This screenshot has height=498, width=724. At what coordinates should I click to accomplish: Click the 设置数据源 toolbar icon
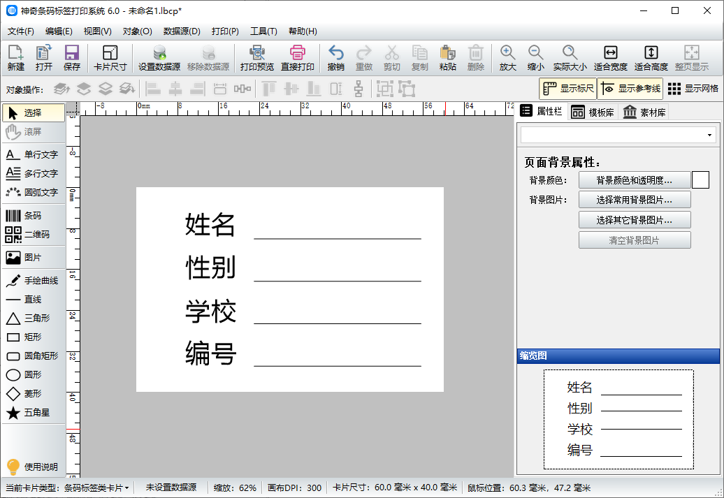(x=159, y=58)
